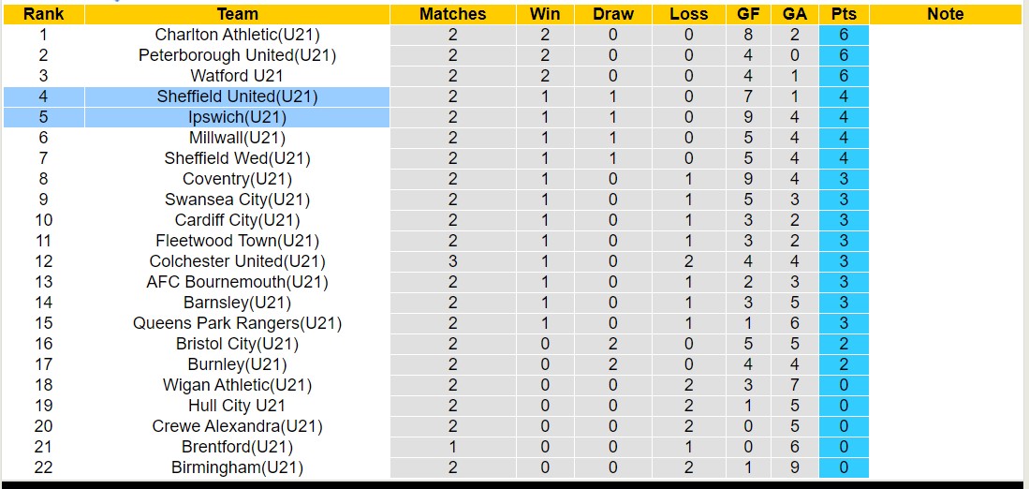1029x489 pixels.
Task: Select the Team column header
Action: click(237, 14)
